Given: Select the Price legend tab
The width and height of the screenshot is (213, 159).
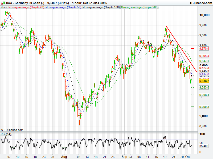Looking at the screenshot, I should coord(4,7).
